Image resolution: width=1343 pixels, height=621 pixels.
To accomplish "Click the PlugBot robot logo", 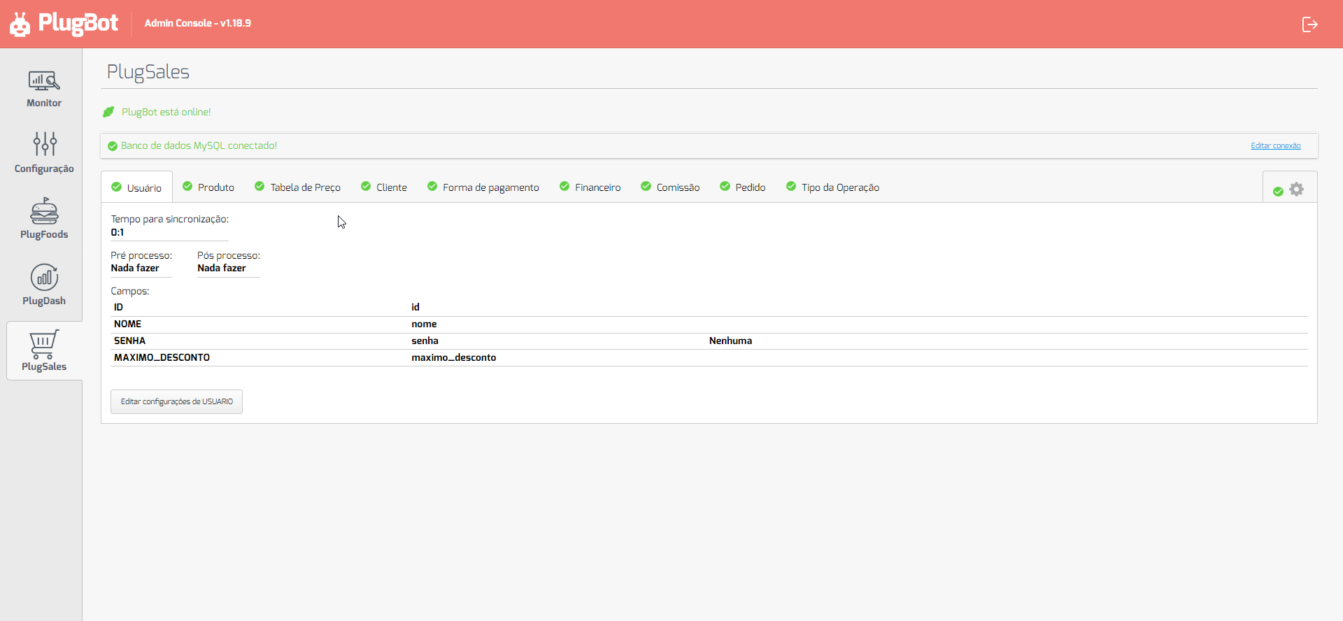I will (20, 24).
